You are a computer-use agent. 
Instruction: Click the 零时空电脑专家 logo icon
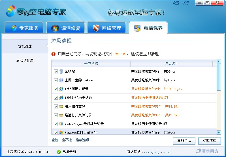click(11, 11)
